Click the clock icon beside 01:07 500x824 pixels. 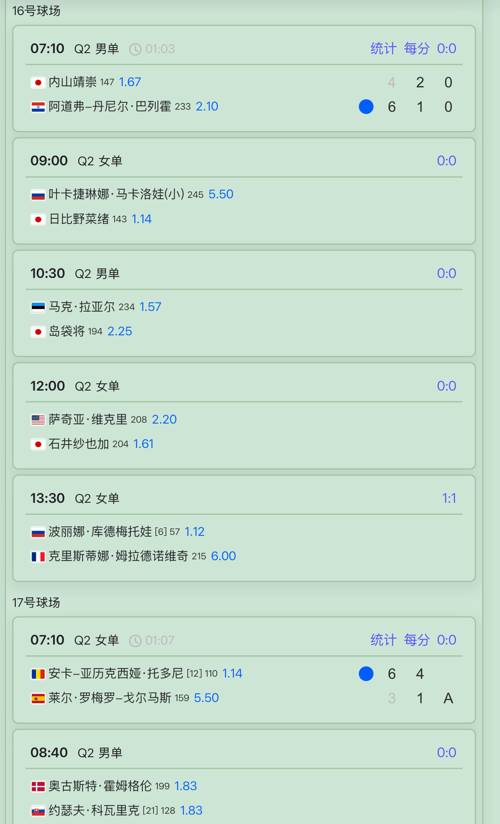(135, 641)
